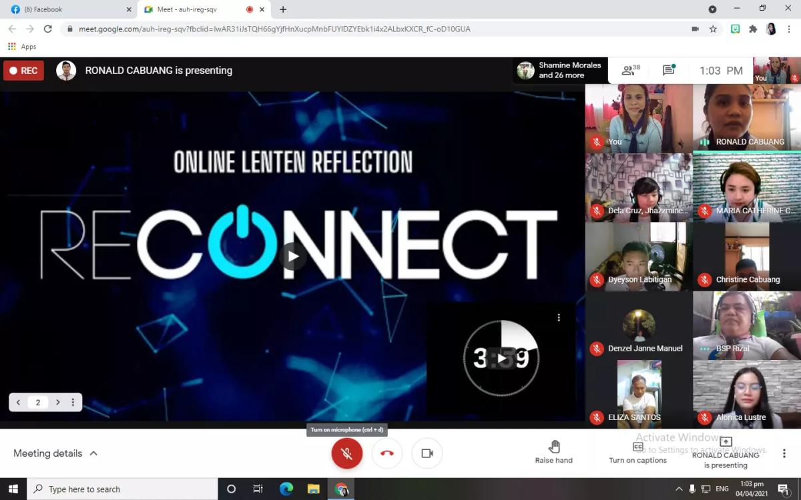Unmute the microphone
Image resolution: width=801 pixels, height=500 pixels.
pos(346,452)
